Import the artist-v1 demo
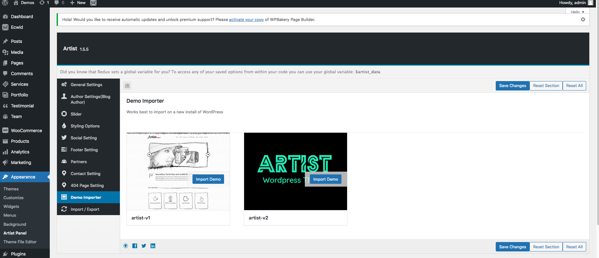The height and width of the screenshot is (258, 599). (x=208, y=179)
